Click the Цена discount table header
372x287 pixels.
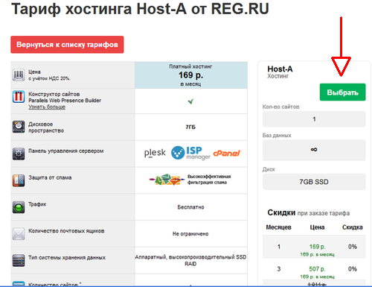pos(317,227)
